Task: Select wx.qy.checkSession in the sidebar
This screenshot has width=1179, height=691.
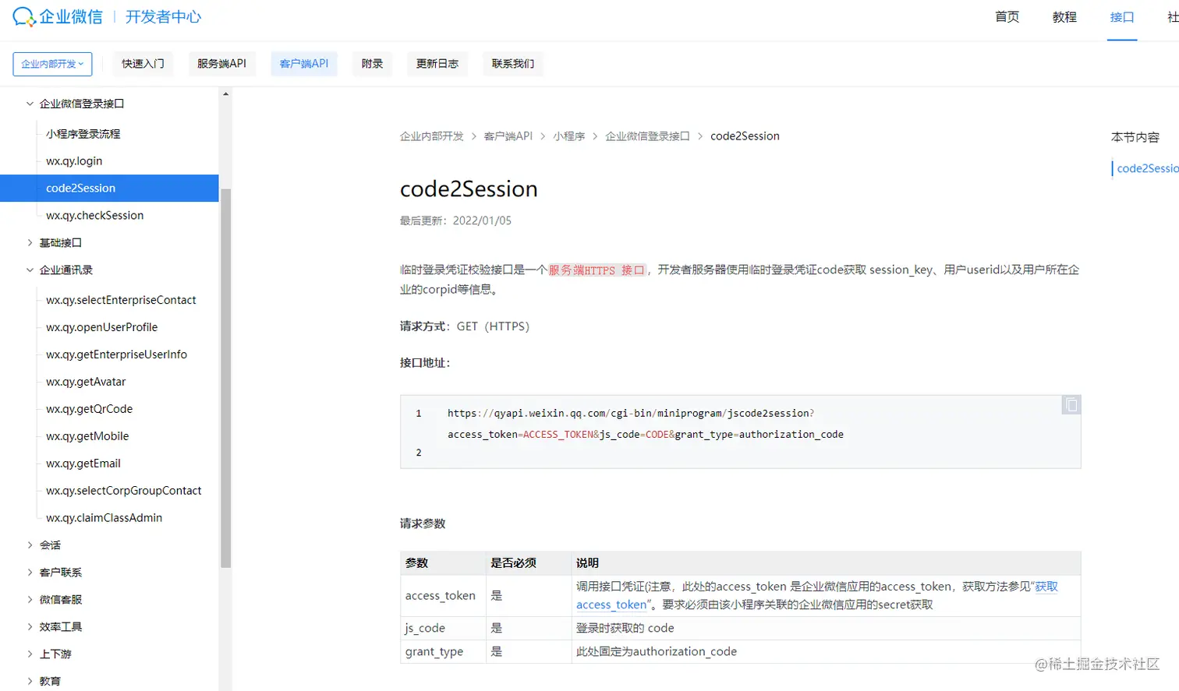Action: pos(94,215)
